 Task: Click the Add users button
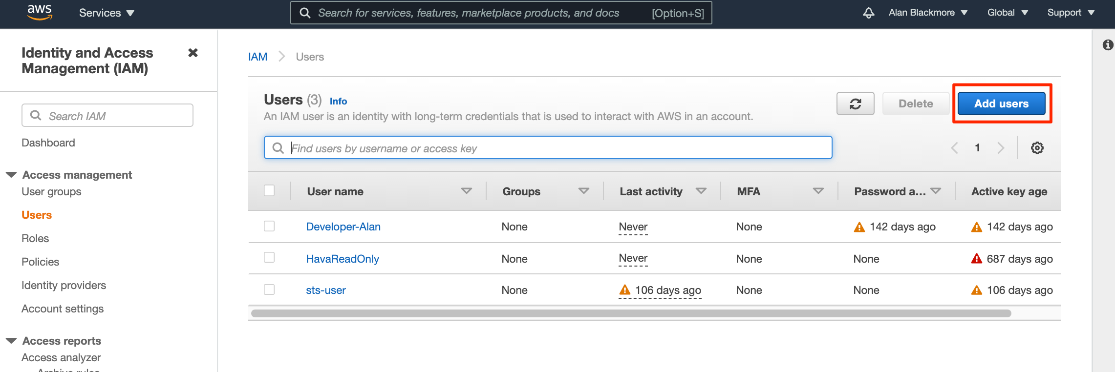tap(1001, 103)
